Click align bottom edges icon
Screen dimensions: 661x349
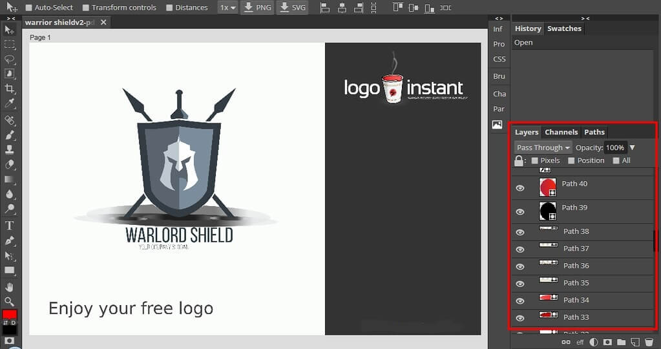pos(429,8)
